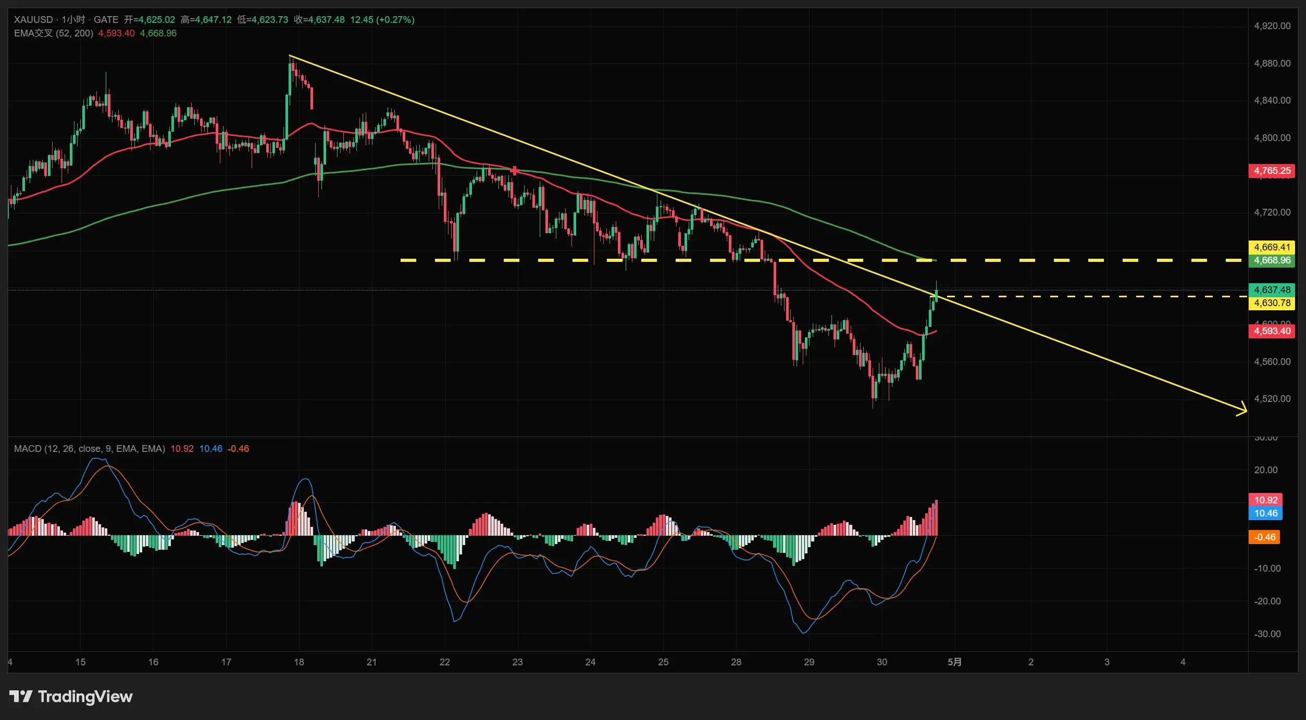
Task: Click the red EMA crossover cross marker
Action: [515, 170]
